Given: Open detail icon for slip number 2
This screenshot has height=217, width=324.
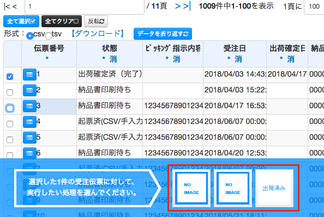Looking at the screenshot, I should [29, 90].
